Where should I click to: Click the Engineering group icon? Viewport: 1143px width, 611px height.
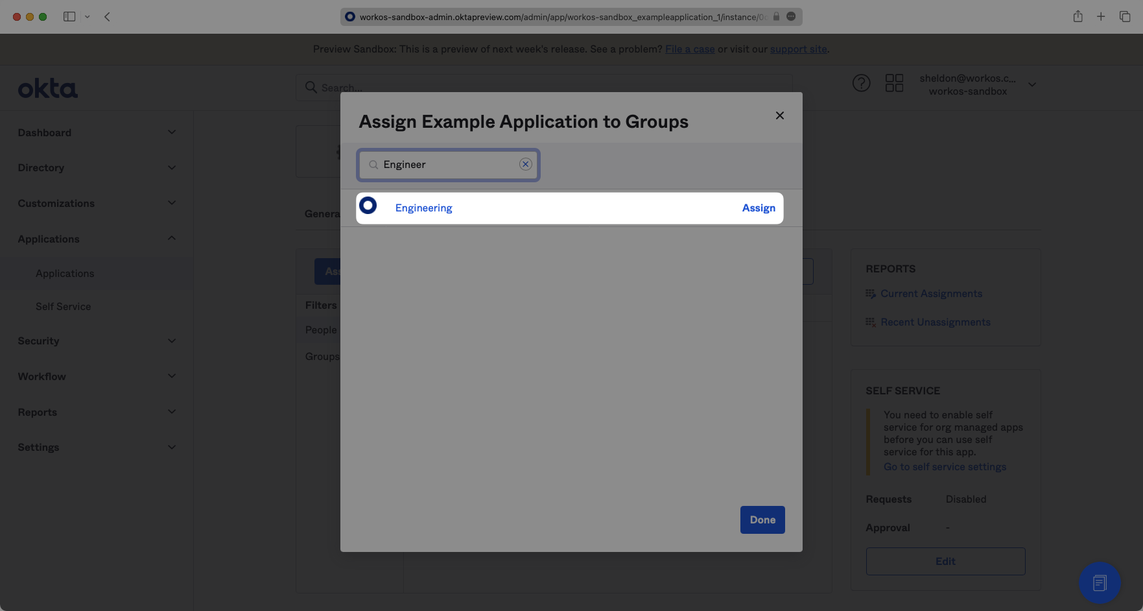click(x=368, y=206)
